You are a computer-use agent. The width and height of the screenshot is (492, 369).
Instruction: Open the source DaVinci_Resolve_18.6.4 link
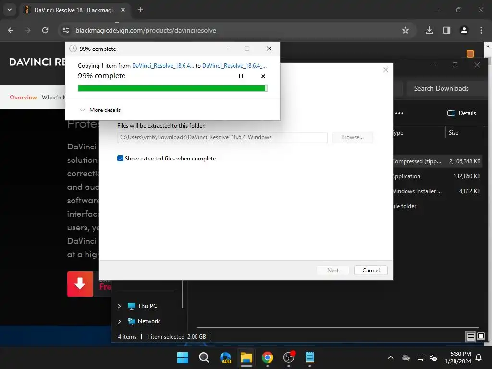[163, 65]
